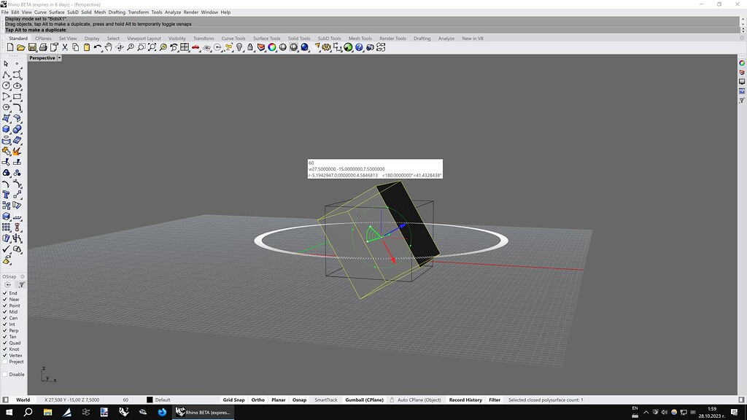This screenshot has height=420, width=747.
Task: Enable the Mid object snap checkbox
Action: pos(6,312)
